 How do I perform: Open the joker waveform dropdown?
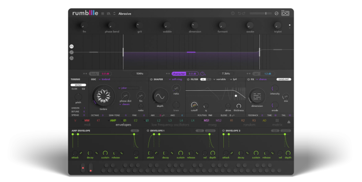(x=128, y=88)
